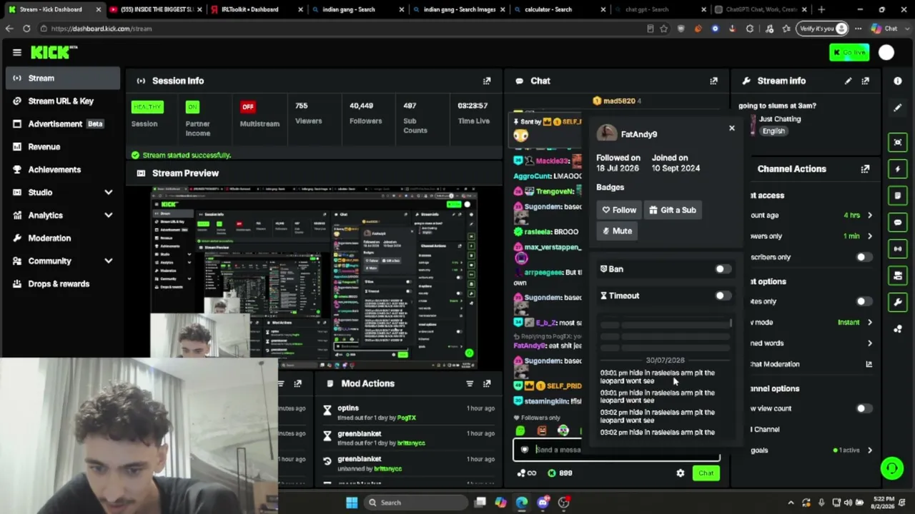Click the green Chat send button

(x=706, y=473)
